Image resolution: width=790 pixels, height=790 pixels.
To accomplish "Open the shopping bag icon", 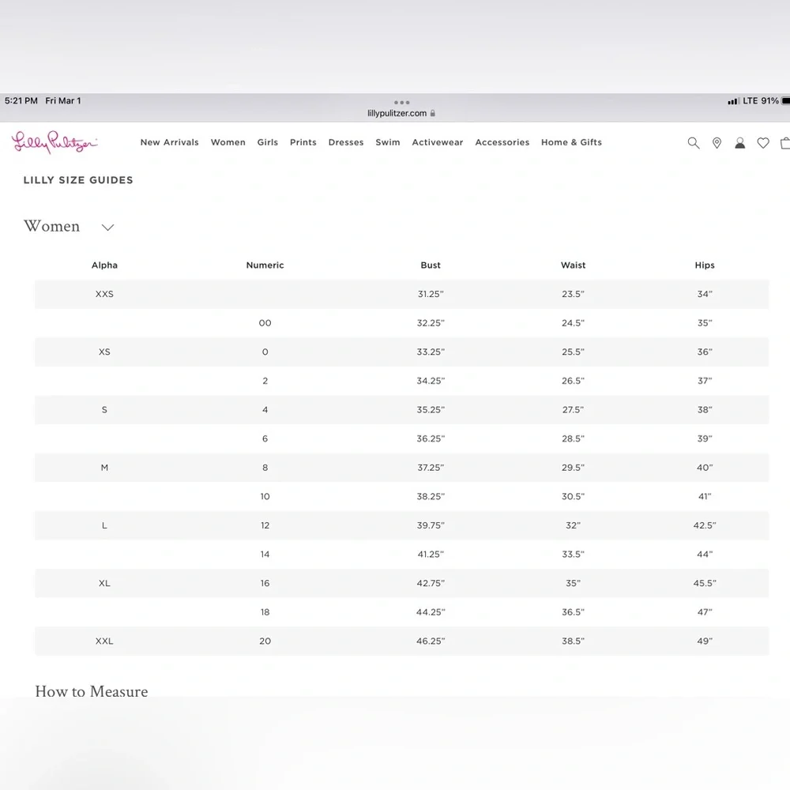I will pyautogui.click(x=785, y=143).
